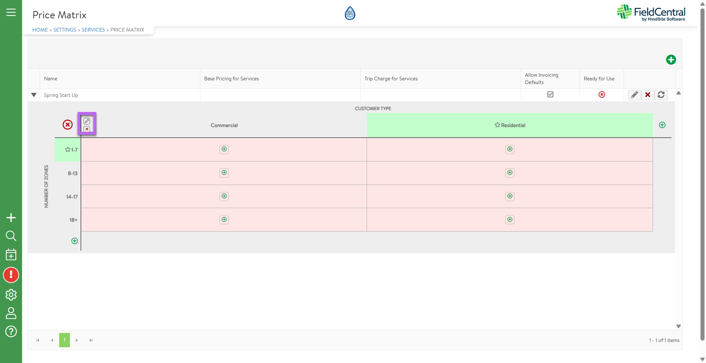The image size is (706, 363).
Task: Add a new customer type column
Action: [x=662, y=125]
